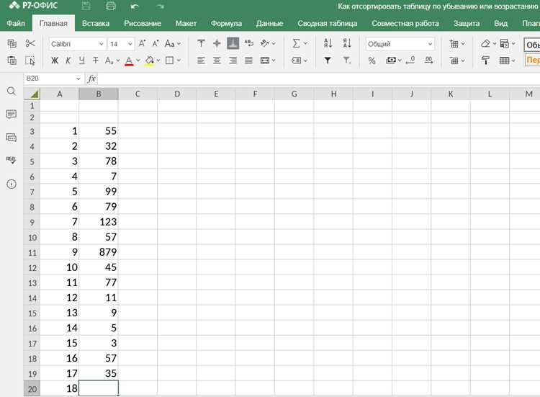Open the search panel in left sidebar
Image resolution: width=540 pixels, height=397 pixels.
pos(12,92)
